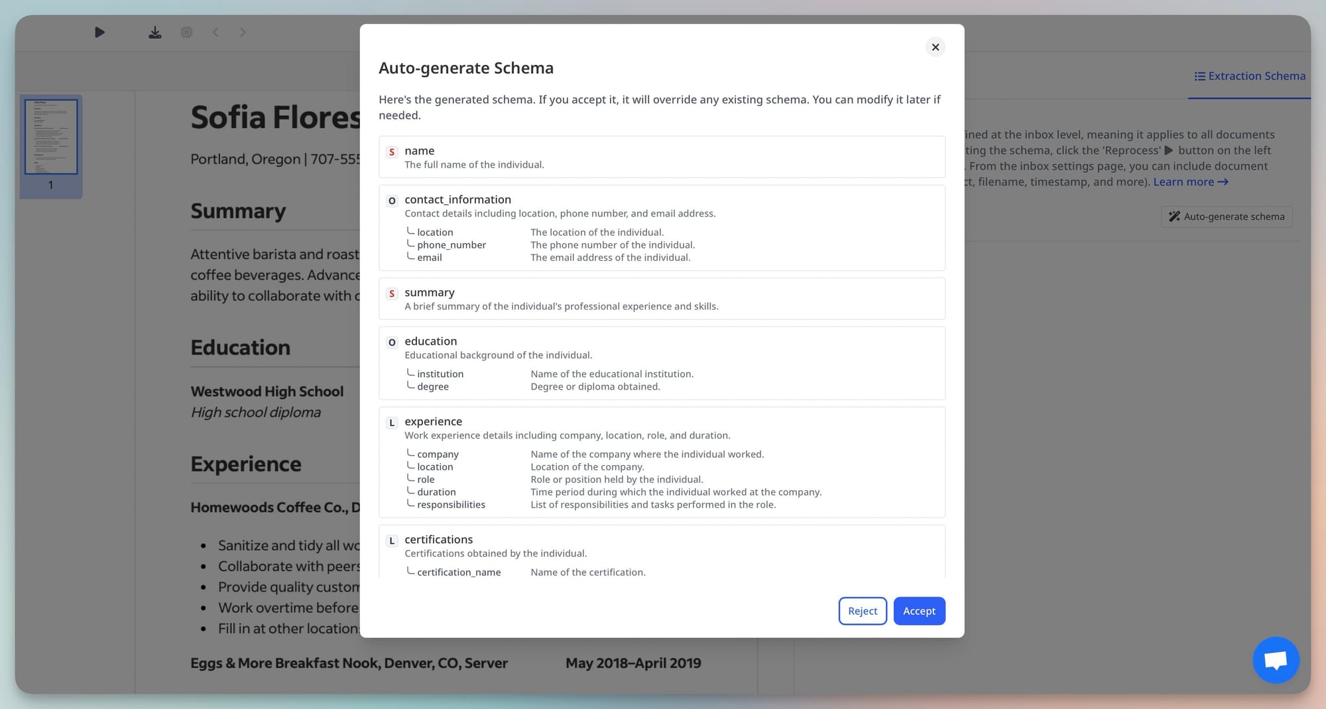The image size is (1326, 709).
Task: Close the Auto-generate Schema dialog
Action: pyautogui.click(x=935, y=47)
